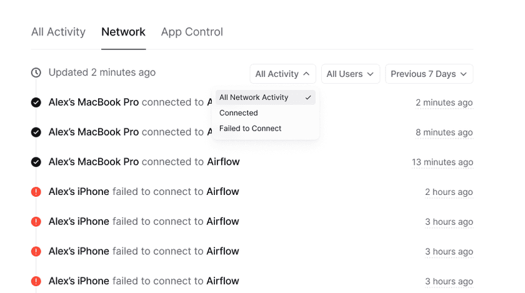The width and height of the screenshot is (525, 293).
Task: Switch to the App Control tab
Action: click(x=192, y=32)
